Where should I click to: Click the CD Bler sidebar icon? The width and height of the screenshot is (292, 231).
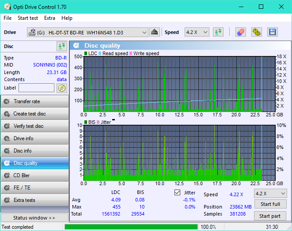pyautogui.click(x=7, y=175)
